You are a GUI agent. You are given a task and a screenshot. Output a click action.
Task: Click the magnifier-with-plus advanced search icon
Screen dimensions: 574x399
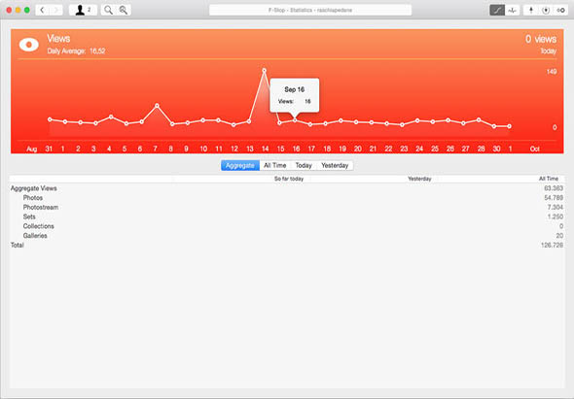pos(124,11)
